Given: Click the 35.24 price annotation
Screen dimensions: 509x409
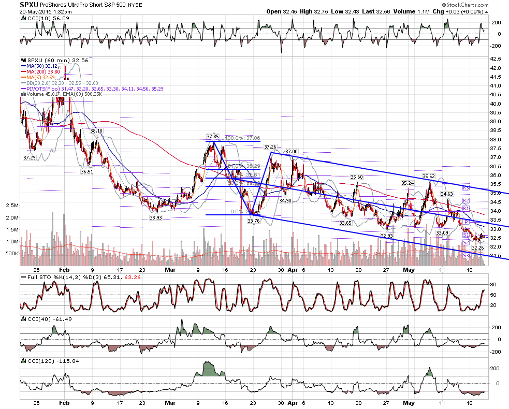Looking at the screenshot, I should pos(408,183).
